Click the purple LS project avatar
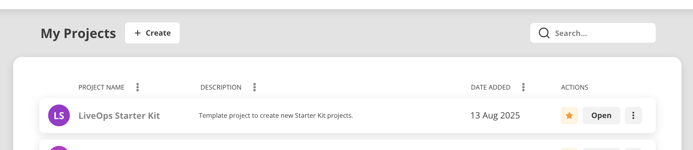The width and height of the screenshot is (693, 150). point(59,115)
